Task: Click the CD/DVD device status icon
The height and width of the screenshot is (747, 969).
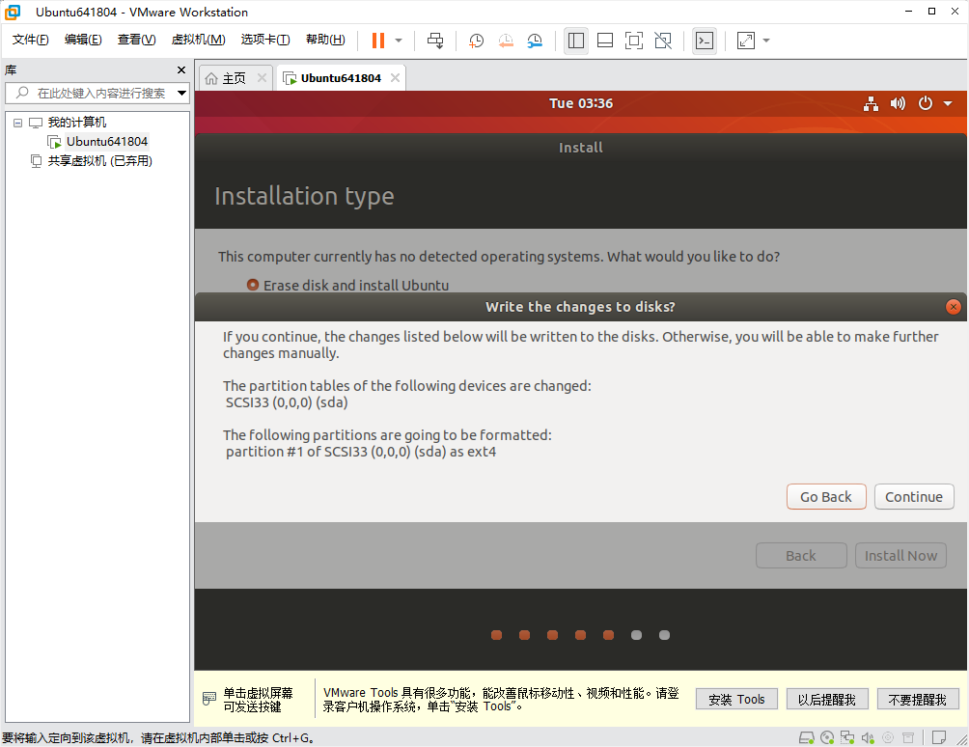Action: [x=827, y=736]
